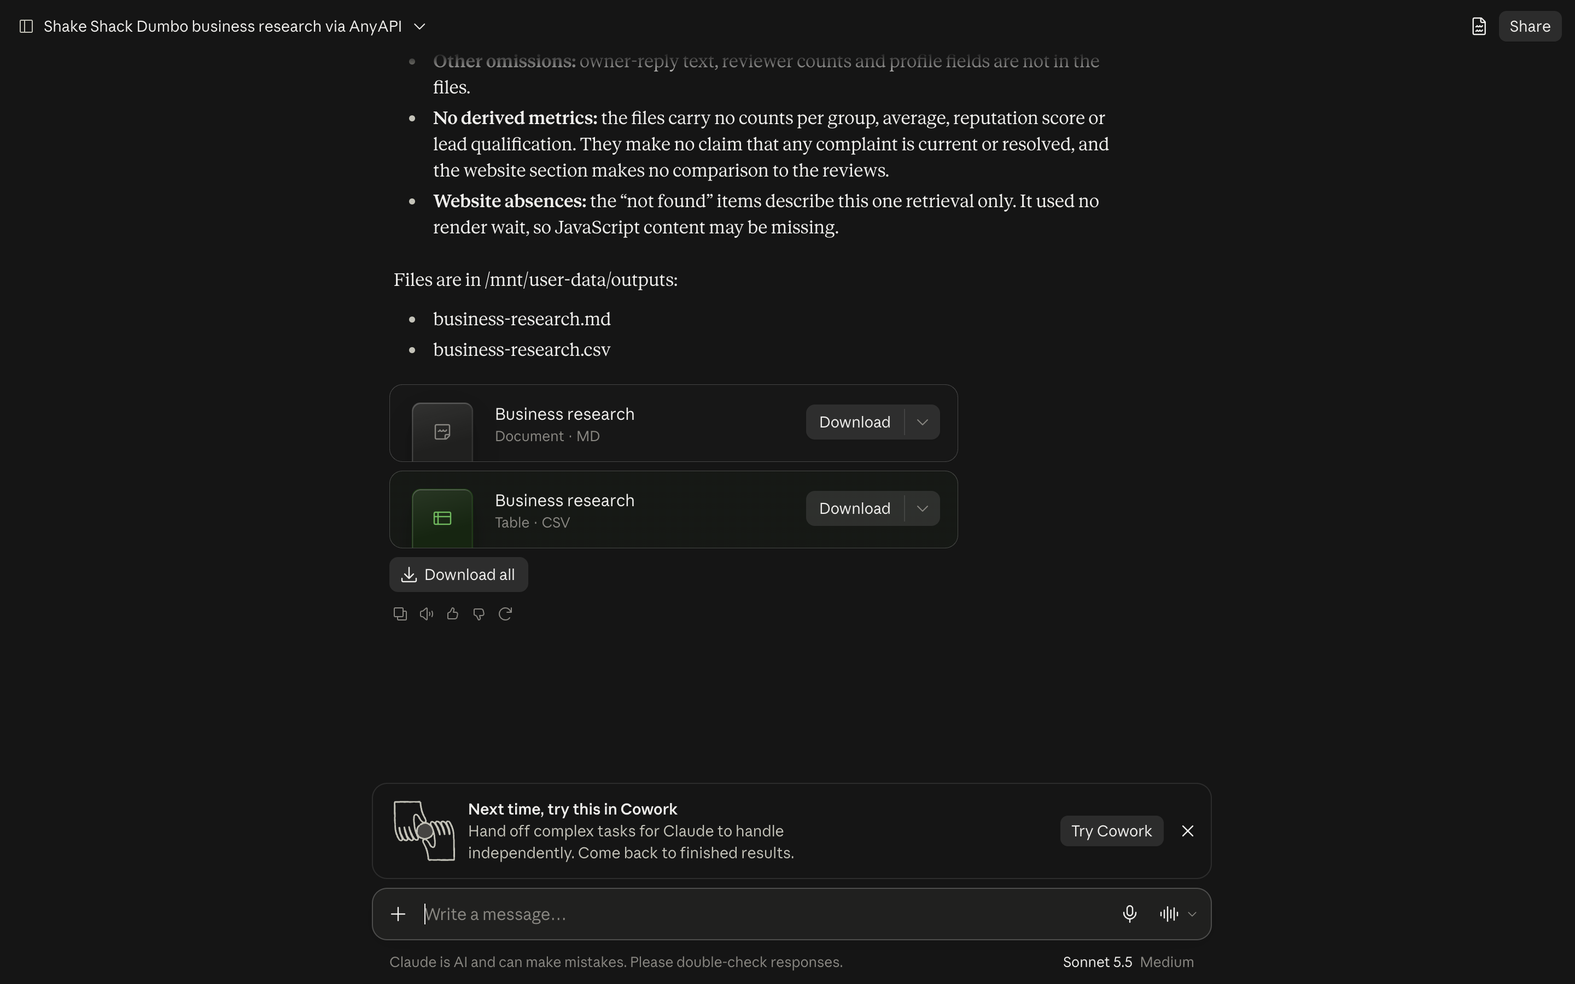1575x984 pixels.
Task: Give the response a thumbs up
Action: (453, 614)
